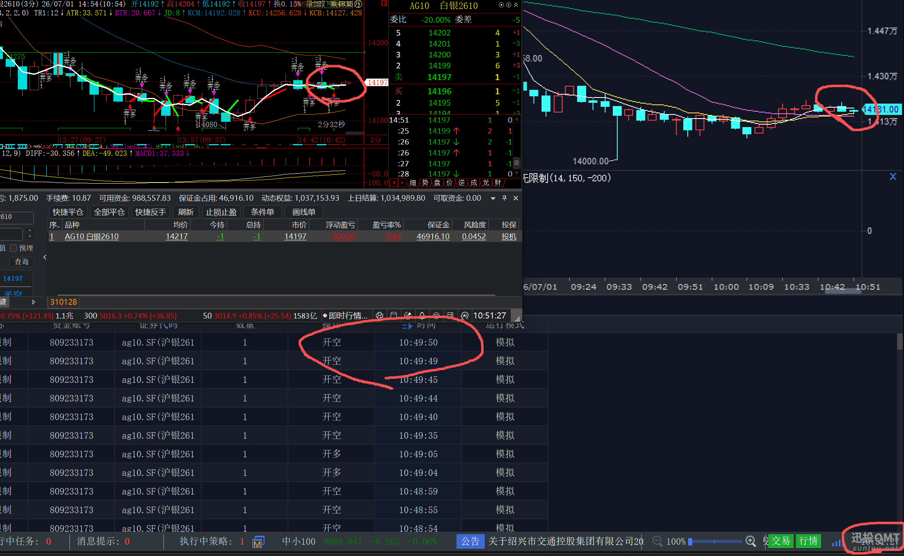Click the round icon next to the bell
904x556 pixels.
point(436,316)
